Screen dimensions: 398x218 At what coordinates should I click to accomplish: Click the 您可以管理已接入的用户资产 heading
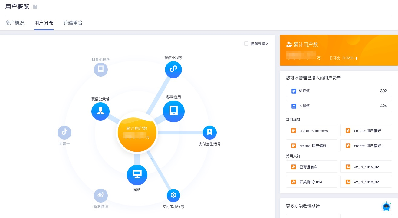click(313, 78)
